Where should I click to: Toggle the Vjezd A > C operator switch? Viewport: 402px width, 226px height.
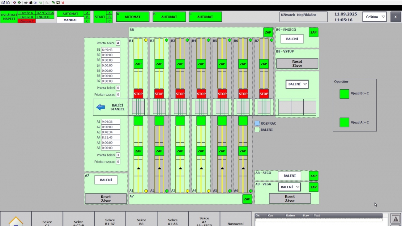[x=344, y=122]
